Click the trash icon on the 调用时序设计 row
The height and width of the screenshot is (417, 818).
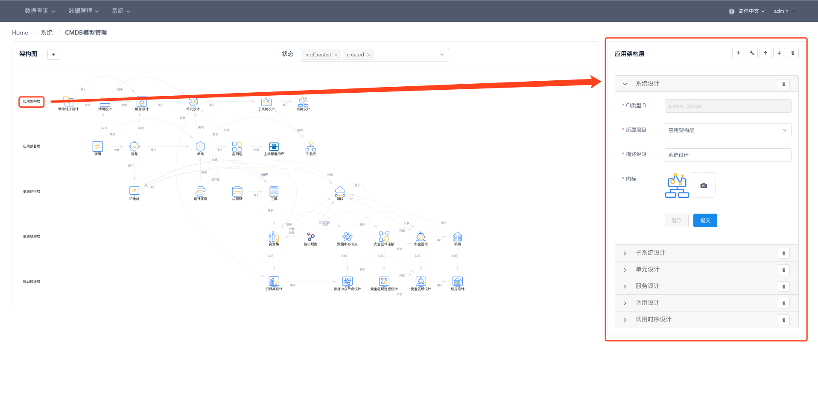click(x=784, y=320)
